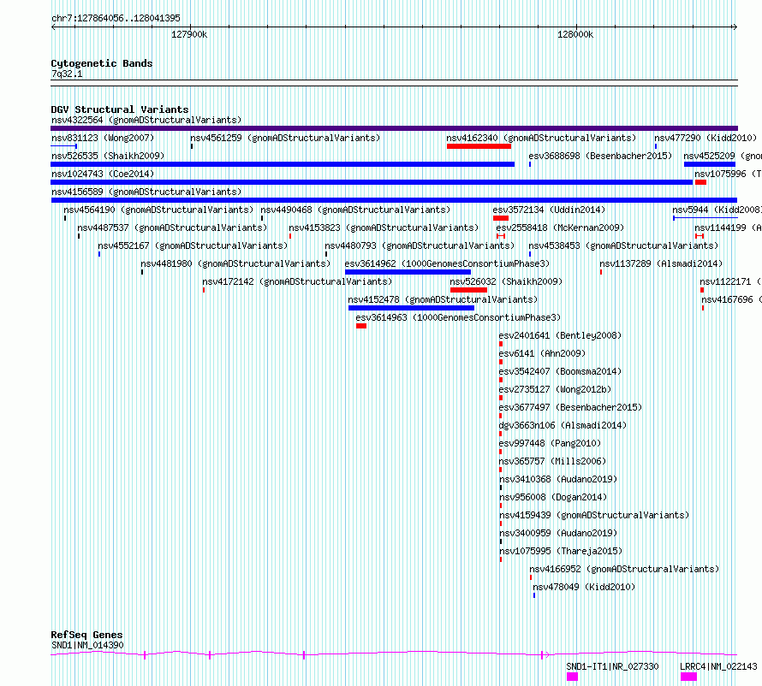Open esv2735127 (Wong2012b) label
762x686 pixels.
pyautogui.click(x=555, y=389)
